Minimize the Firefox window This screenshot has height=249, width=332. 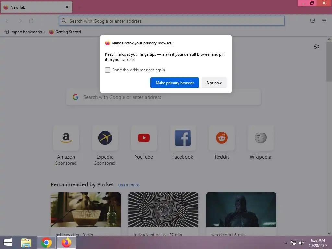coord(303,3)
